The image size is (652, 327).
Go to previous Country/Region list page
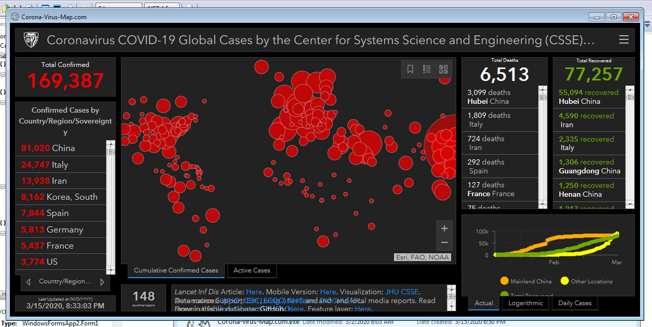pos(28,282)
